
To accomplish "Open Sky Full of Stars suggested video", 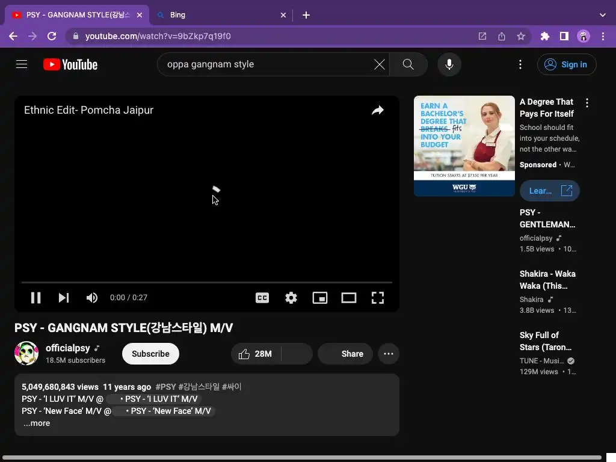I will 545,341.
